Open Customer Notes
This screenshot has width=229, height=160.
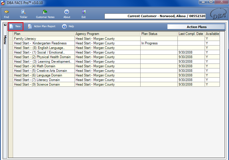coord(45,12)
